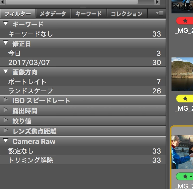Open the メタデータ tab
Viewport: 193px width, 189px height.
[53, 14]
